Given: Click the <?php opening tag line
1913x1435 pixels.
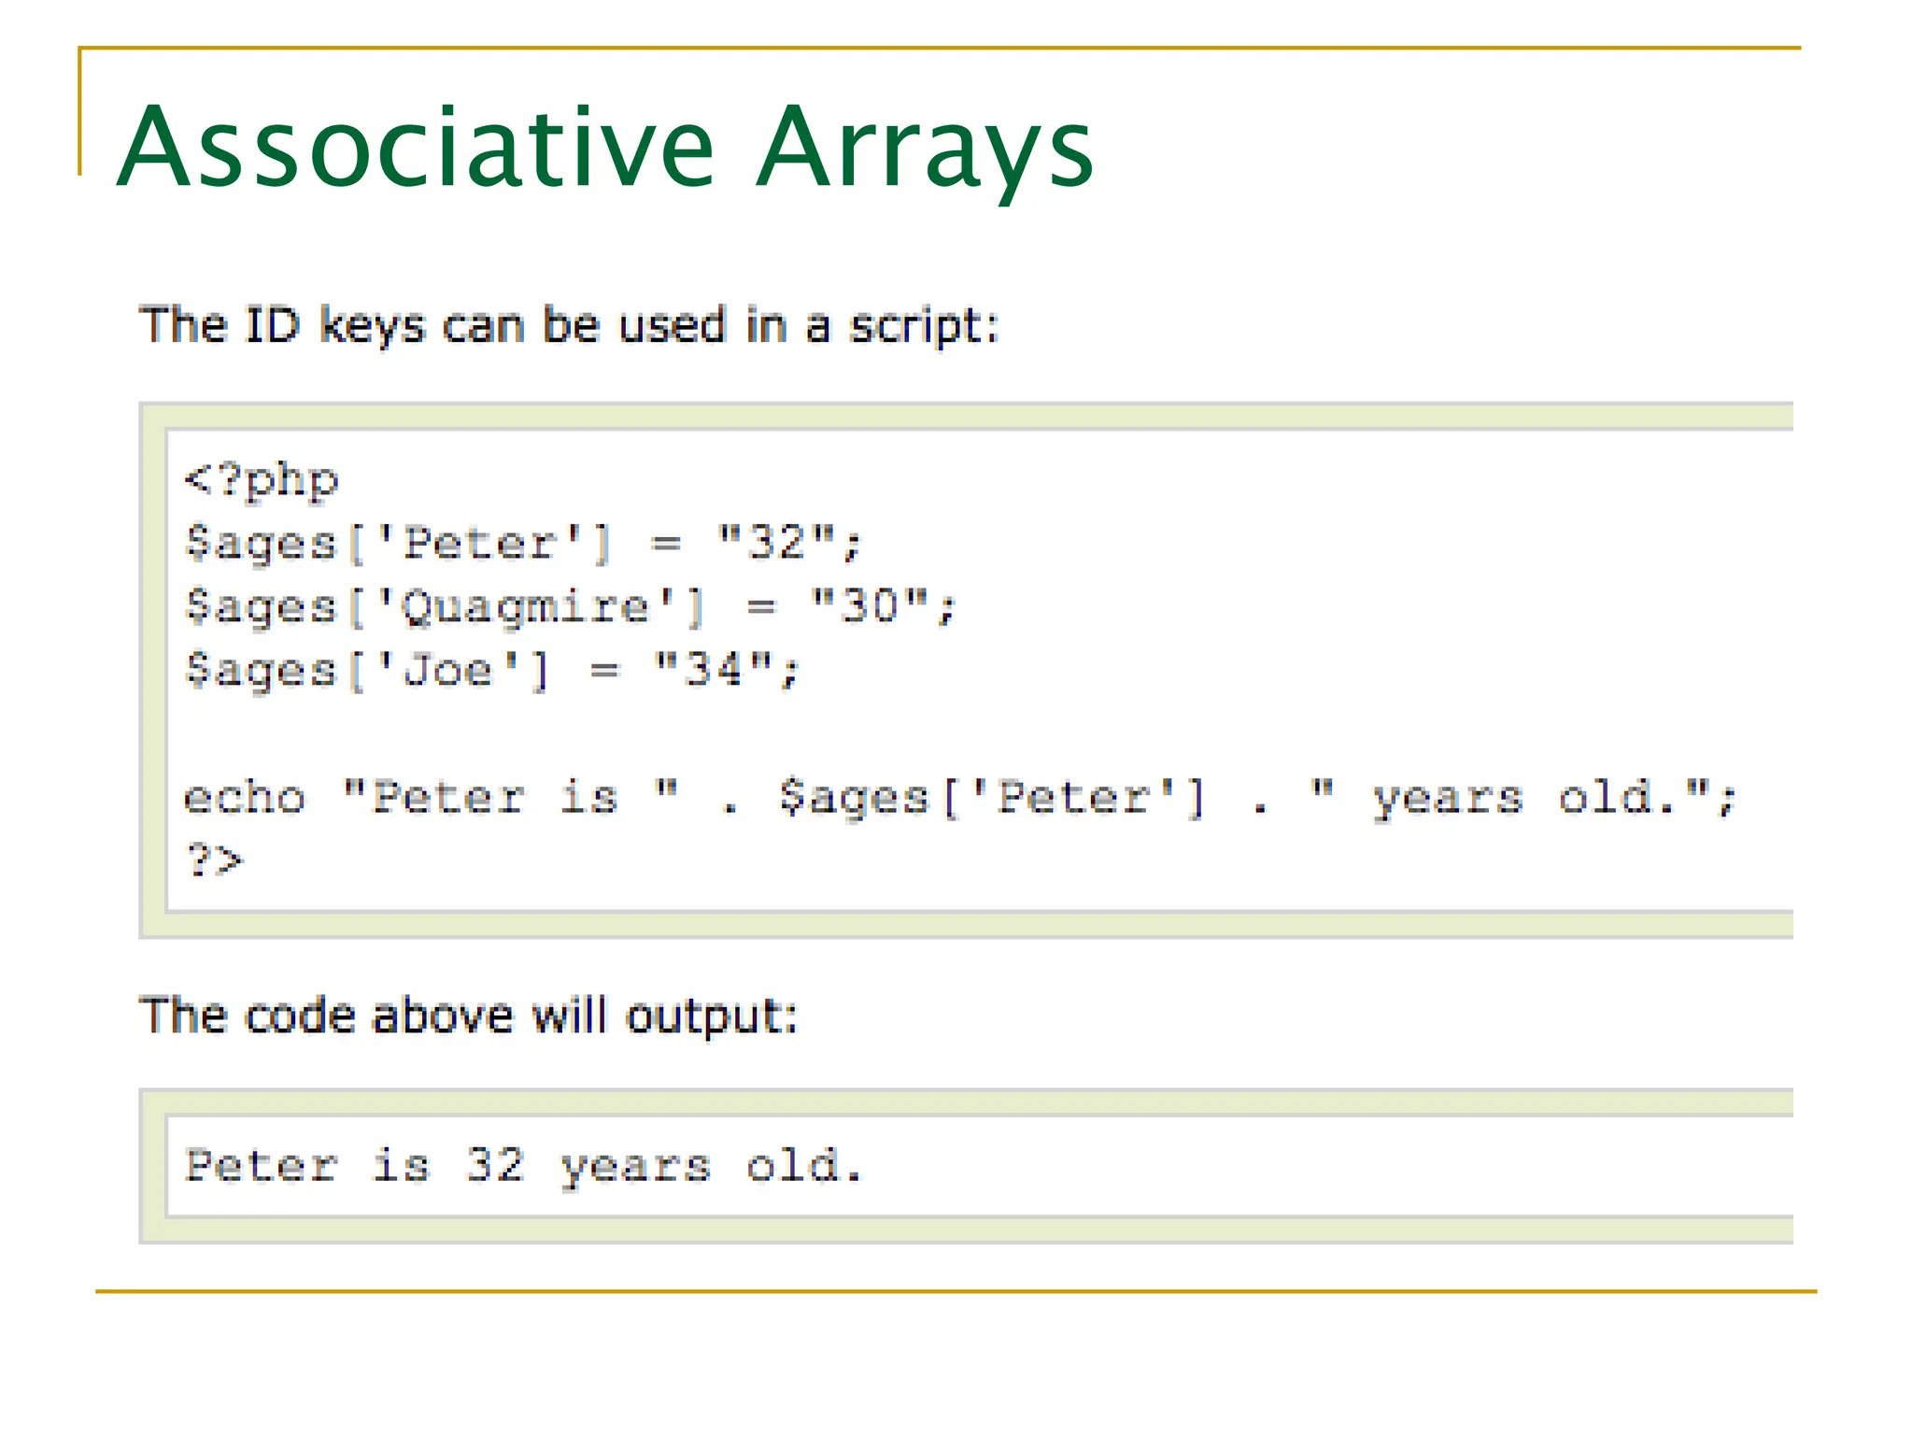Looking at the screenshot, I should point(261,480).
